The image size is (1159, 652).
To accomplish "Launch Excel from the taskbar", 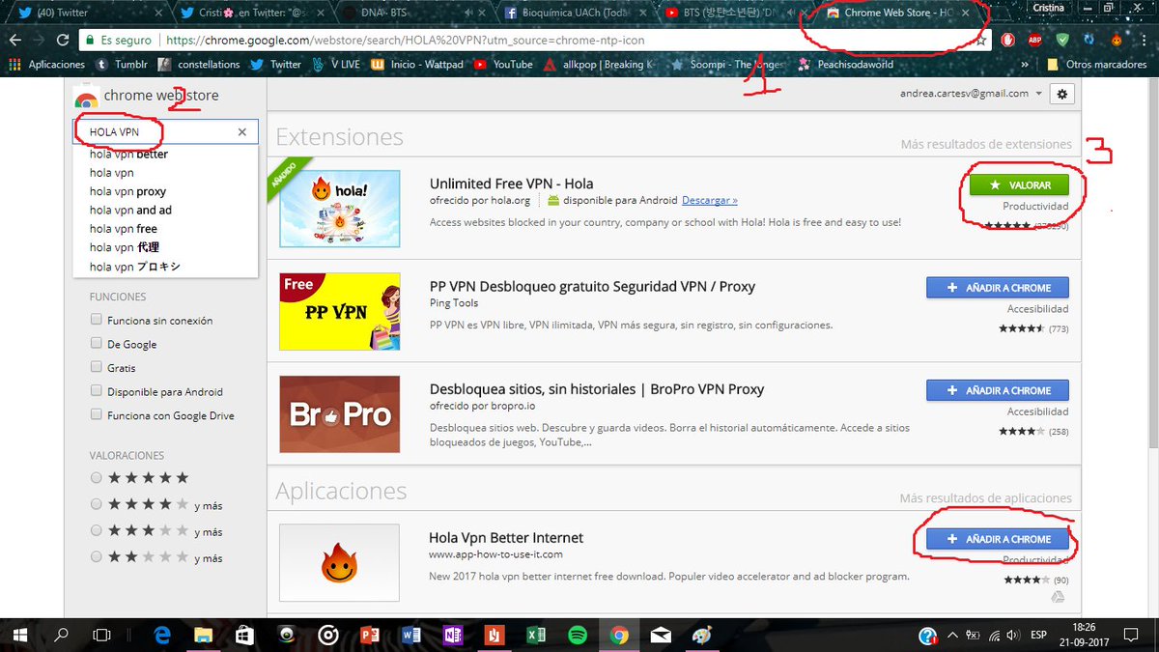I will click(x=536, y=635).
